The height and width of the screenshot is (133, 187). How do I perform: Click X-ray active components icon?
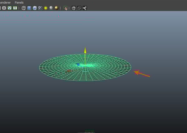pos(79,8)
